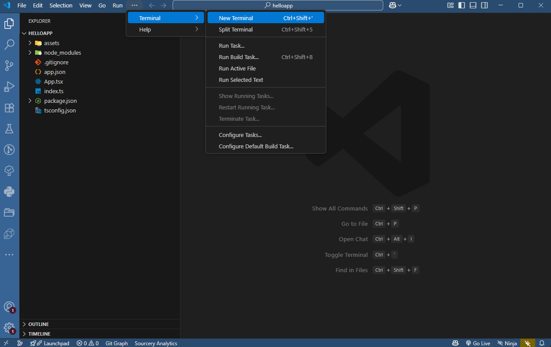This screenshot has width=551, height=347.
Task: Click the notifications bell in status bar
Action: pyautogui.click(x=542, y=343)
